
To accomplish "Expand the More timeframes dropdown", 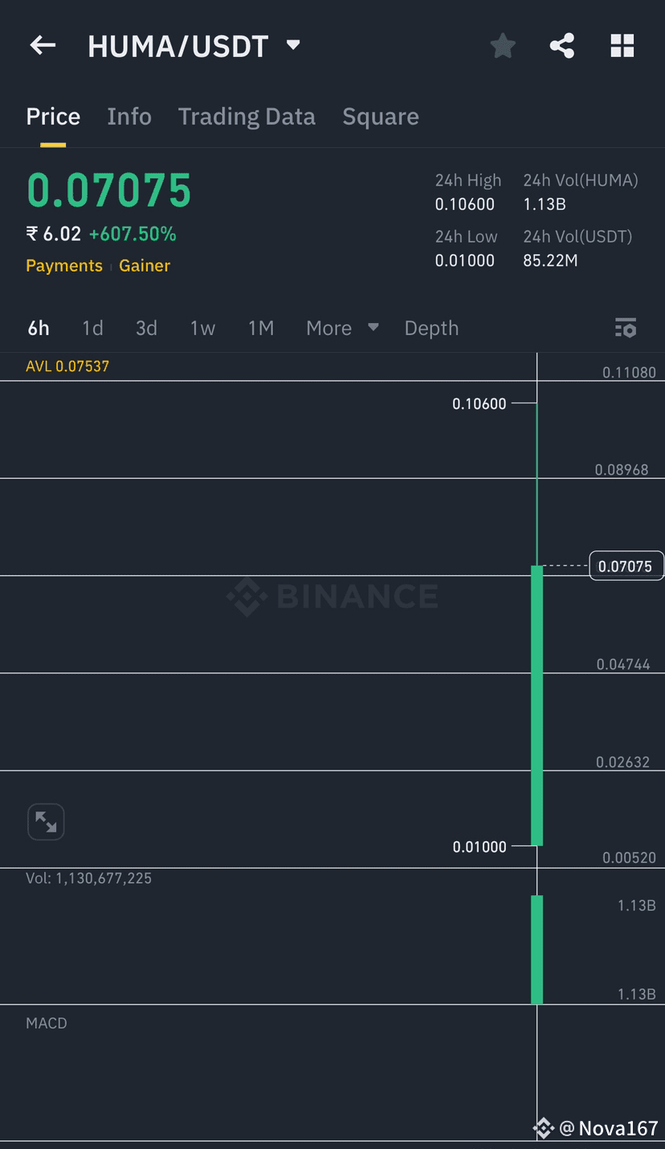I will point(342,328).
